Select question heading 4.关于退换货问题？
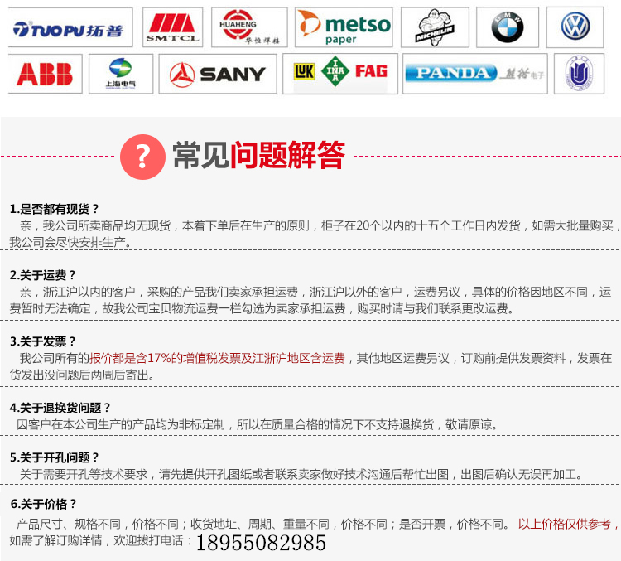621x561 pixels. click(x=60, y=408)
